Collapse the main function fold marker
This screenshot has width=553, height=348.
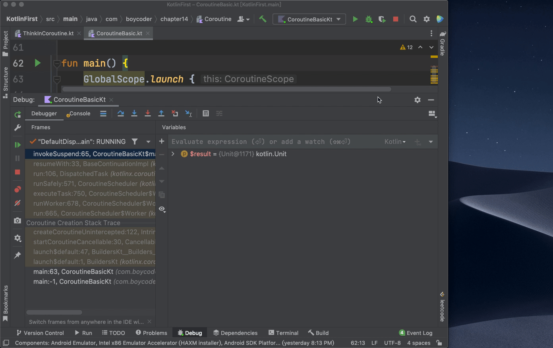coord(57,63)
